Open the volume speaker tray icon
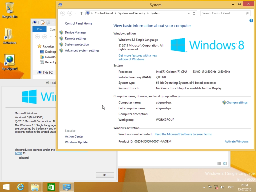The image size is (256, 192). (222, 187)
